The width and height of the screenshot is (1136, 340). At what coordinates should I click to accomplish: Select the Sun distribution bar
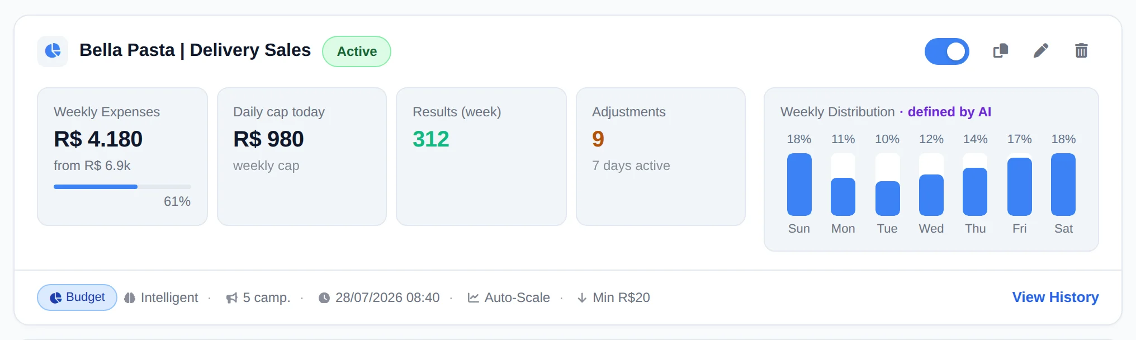click(x=799, y=185)
